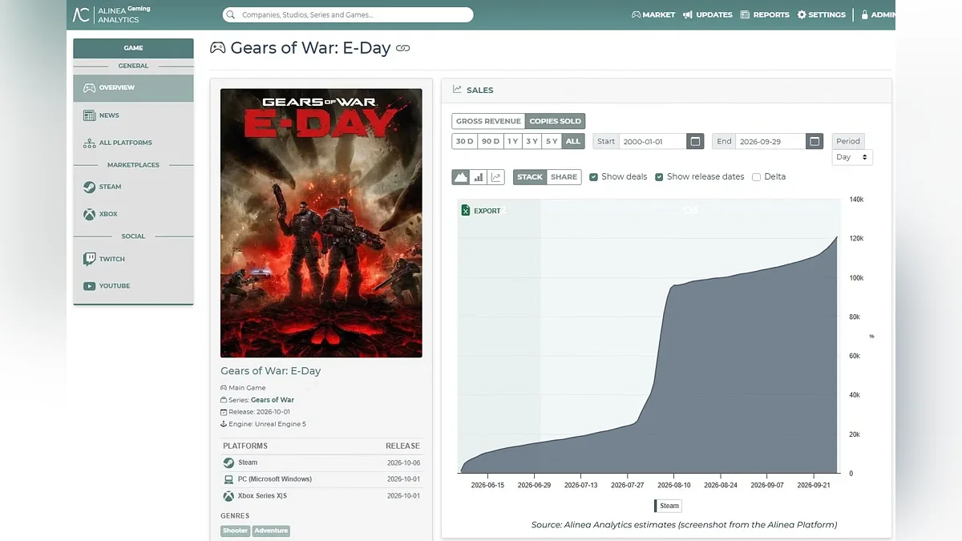Open the Twitch social page
This screenshot has height=541, width=962.
(133, 259)
